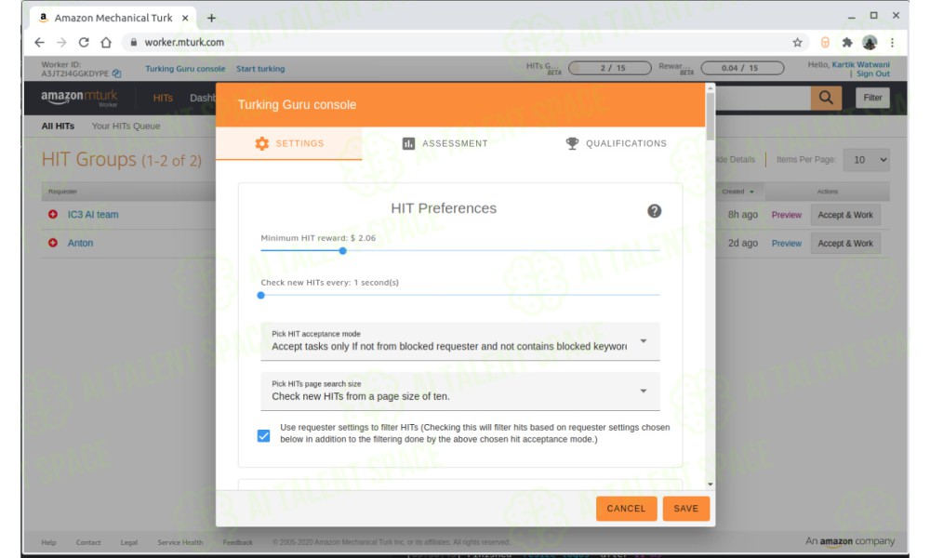Click the Reward progress bar 0.04 / 15

(742, 68)
